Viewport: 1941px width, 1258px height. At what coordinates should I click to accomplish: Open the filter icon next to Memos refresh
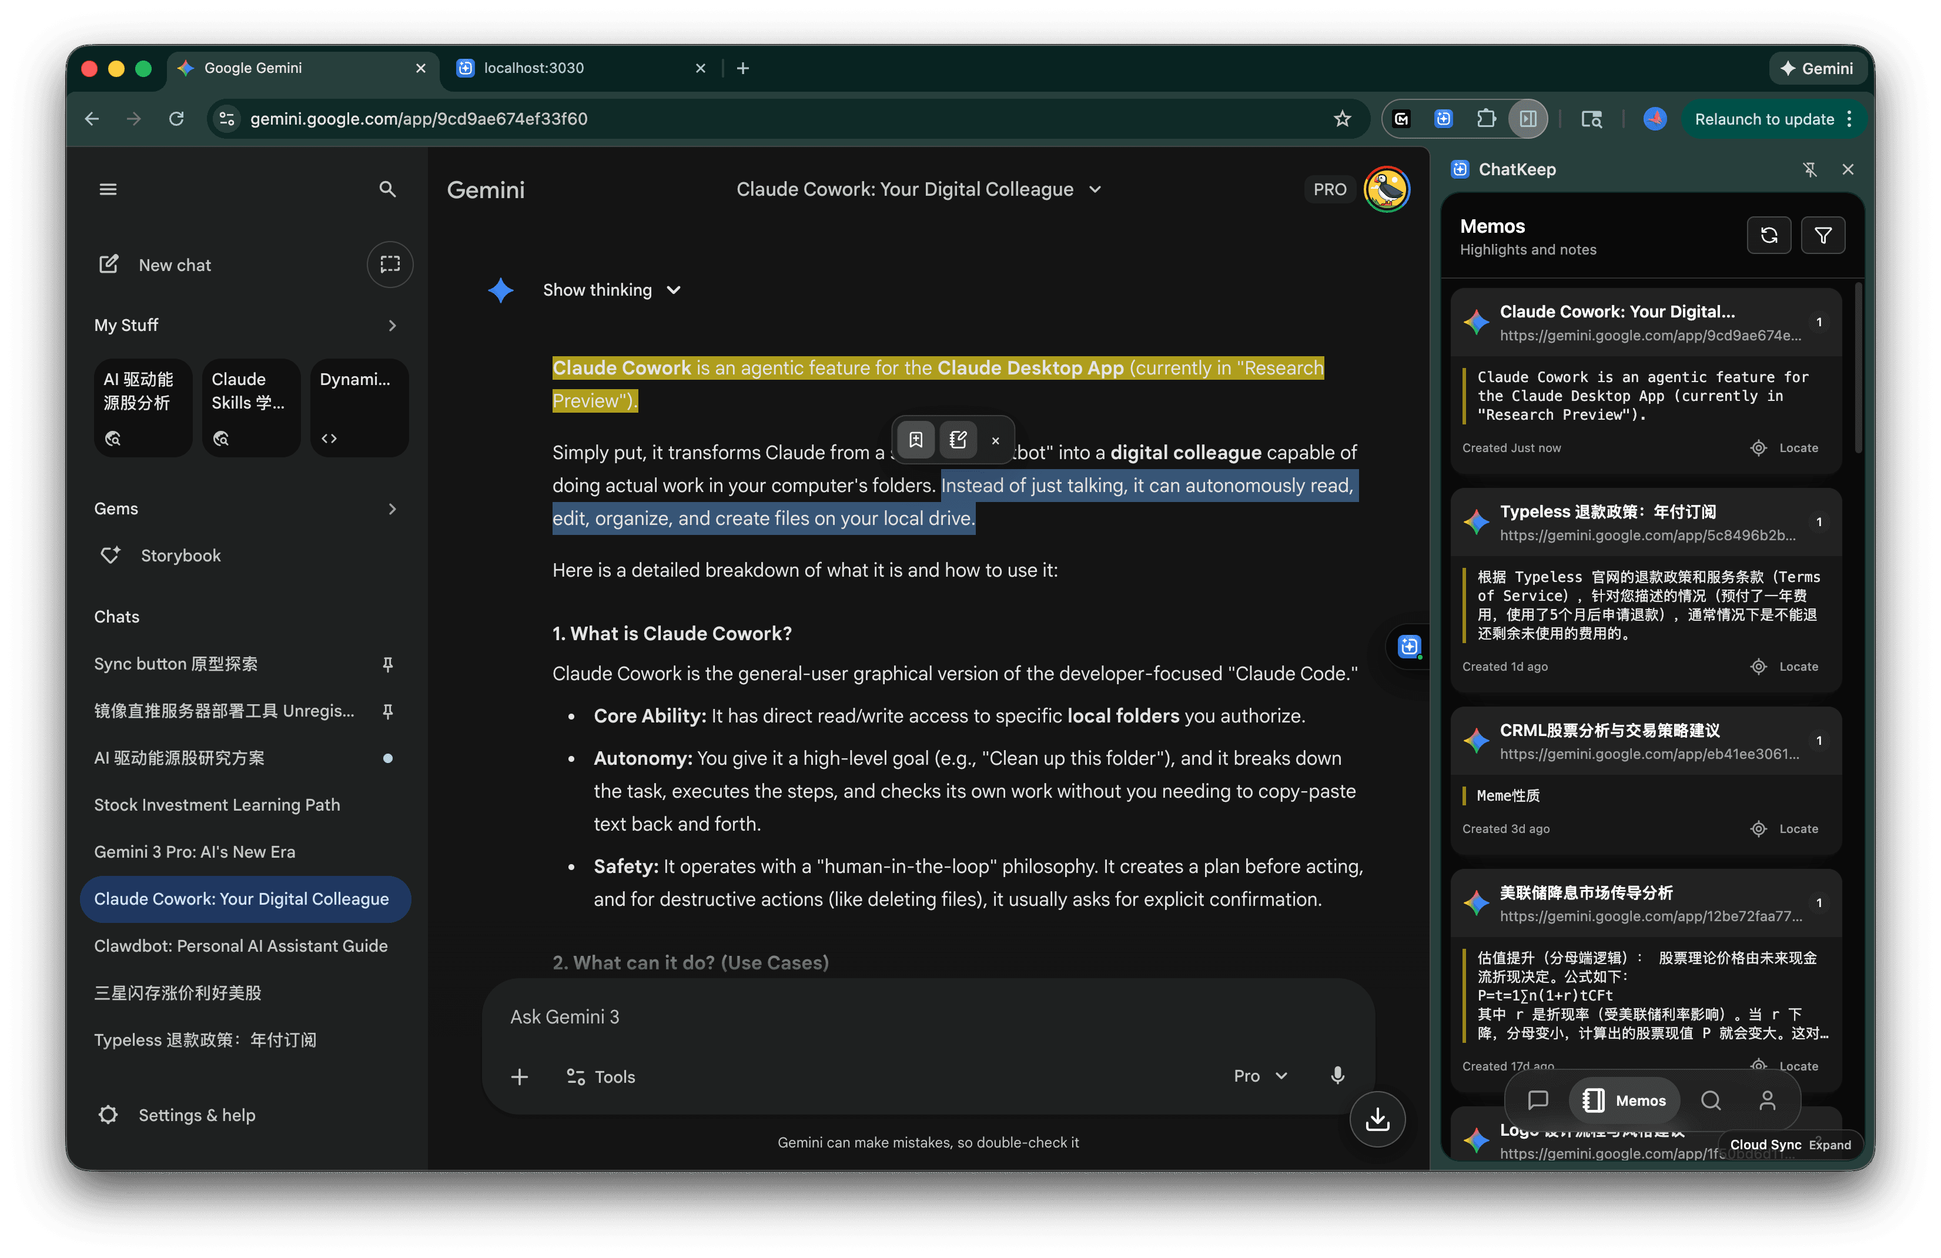click(1823, 235)
